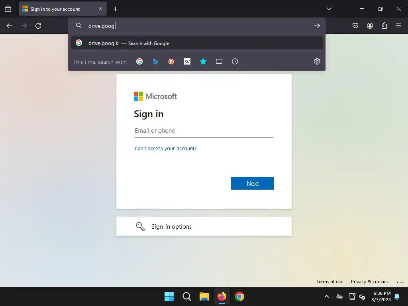Screen dimensions: 408x306
Task: Click the Firefox icon in taskbar
Action: point(222,296)
